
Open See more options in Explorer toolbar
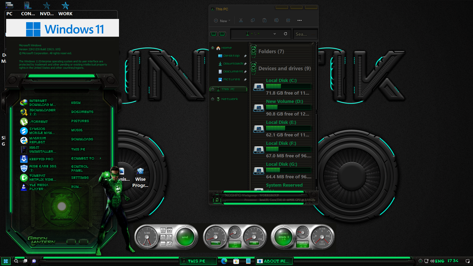click(x=300, y=21)
